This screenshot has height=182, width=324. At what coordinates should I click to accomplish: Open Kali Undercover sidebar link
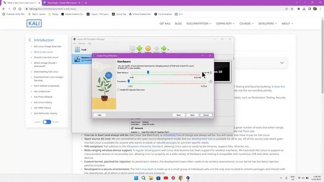[x=42, y=92]
